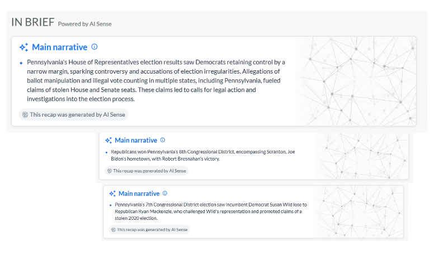This screenshot has height=260, width=434.
Task: Click the info icon in the 7th Congressional District card
Action: point(164,193)
